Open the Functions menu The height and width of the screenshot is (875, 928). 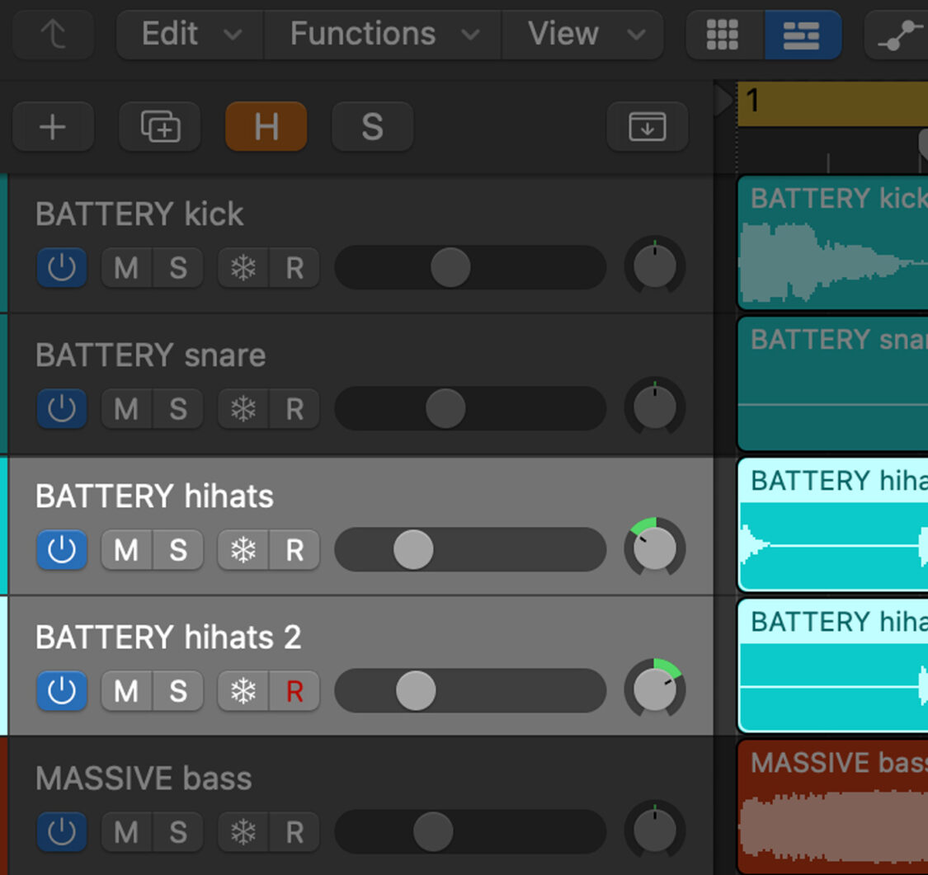[361, 35]
